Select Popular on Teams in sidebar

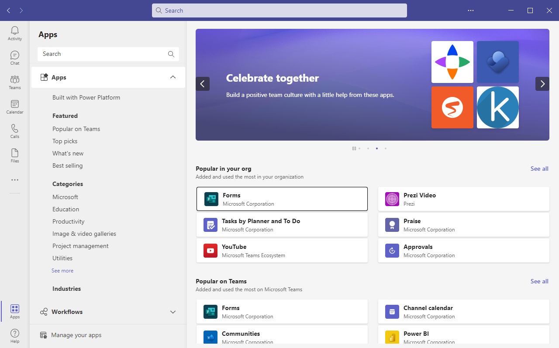[76, 129]
